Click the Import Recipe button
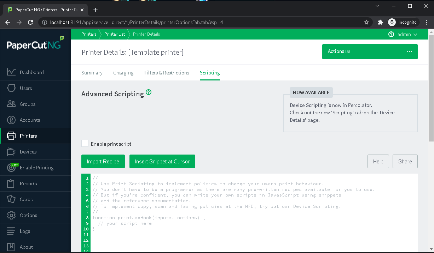 [103, 162]
